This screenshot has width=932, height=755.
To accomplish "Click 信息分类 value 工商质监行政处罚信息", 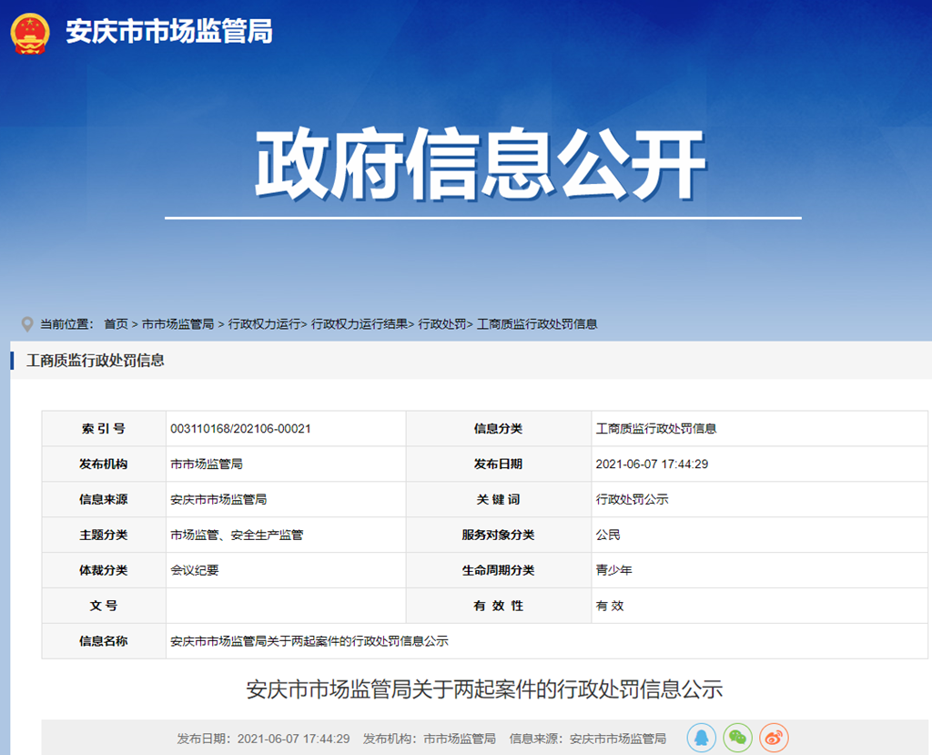I will click(655, 428).
